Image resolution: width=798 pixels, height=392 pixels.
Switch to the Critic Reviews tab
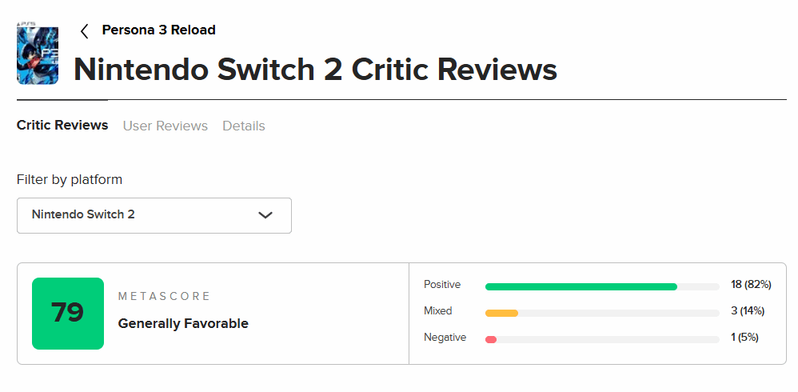62,126
